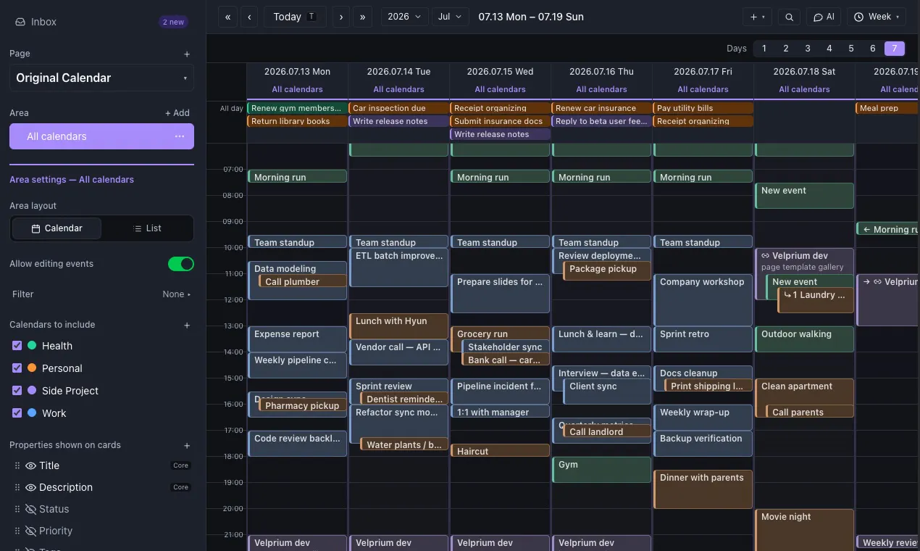Open the Lunch with Hyun event
Screen dimensions: 920x551
coord(398,326)
